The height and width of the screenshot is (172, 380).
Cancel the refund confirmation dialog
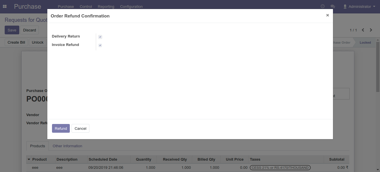(x=80, y=128)
